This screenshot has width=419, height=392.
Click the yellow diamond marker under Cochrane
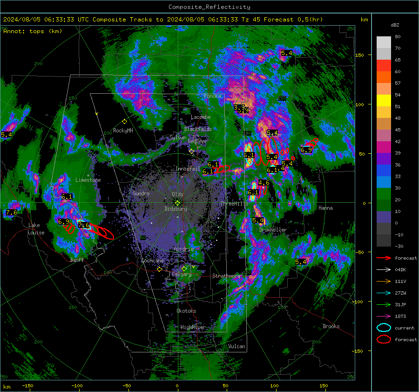[160, 269]
